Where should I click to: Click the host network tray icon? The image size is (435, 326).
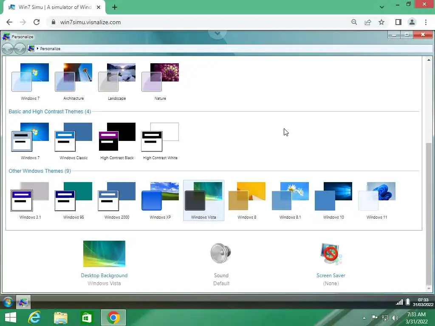coord(385,318)
